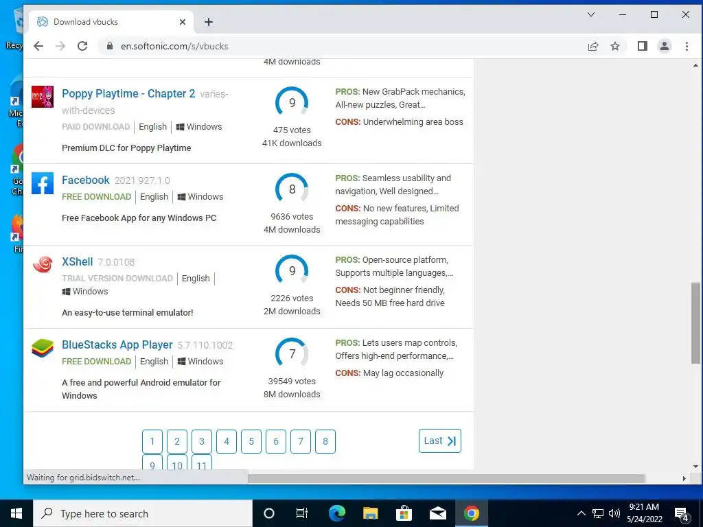Screen dimensions: 703x527
Task: Open Microsoft Store from the taskbar
Action: (x=404, y=513)
